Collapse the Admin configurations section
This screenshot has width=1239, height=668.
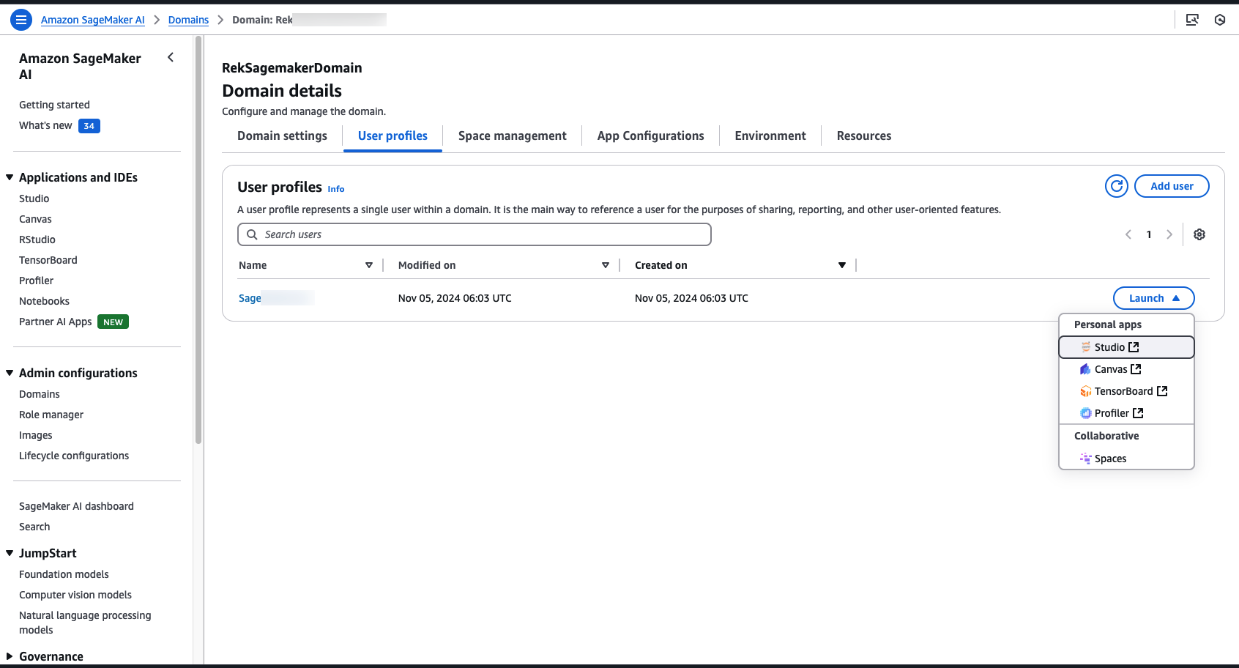click(x=10, y=373)
